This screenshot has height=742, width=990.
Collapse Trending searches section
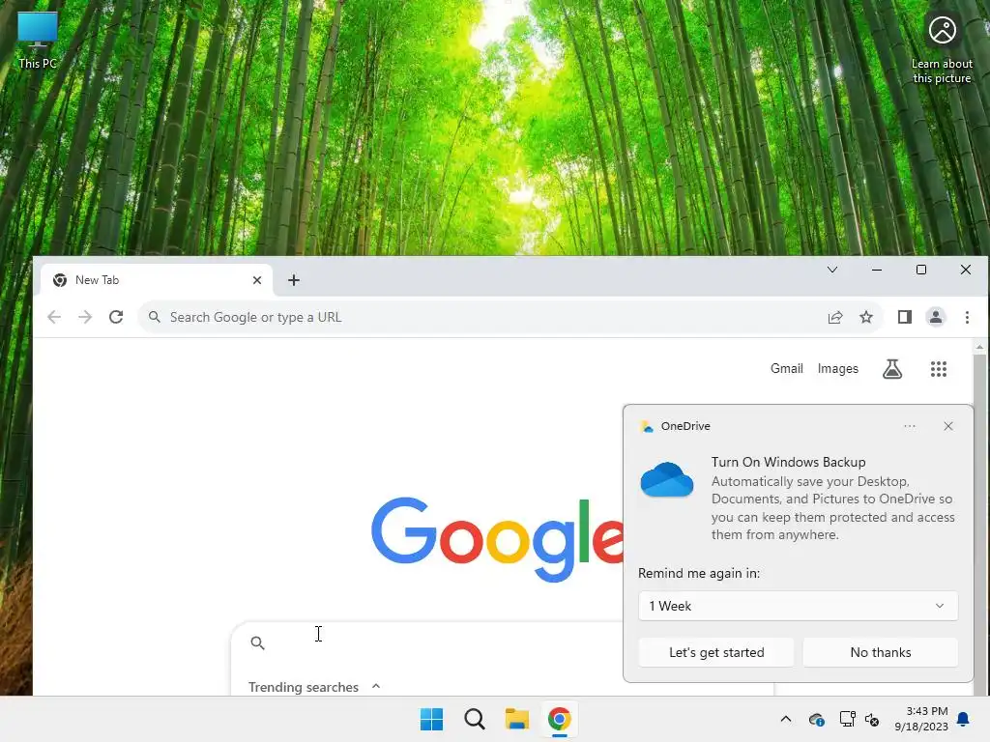click(x=376, y=687)
